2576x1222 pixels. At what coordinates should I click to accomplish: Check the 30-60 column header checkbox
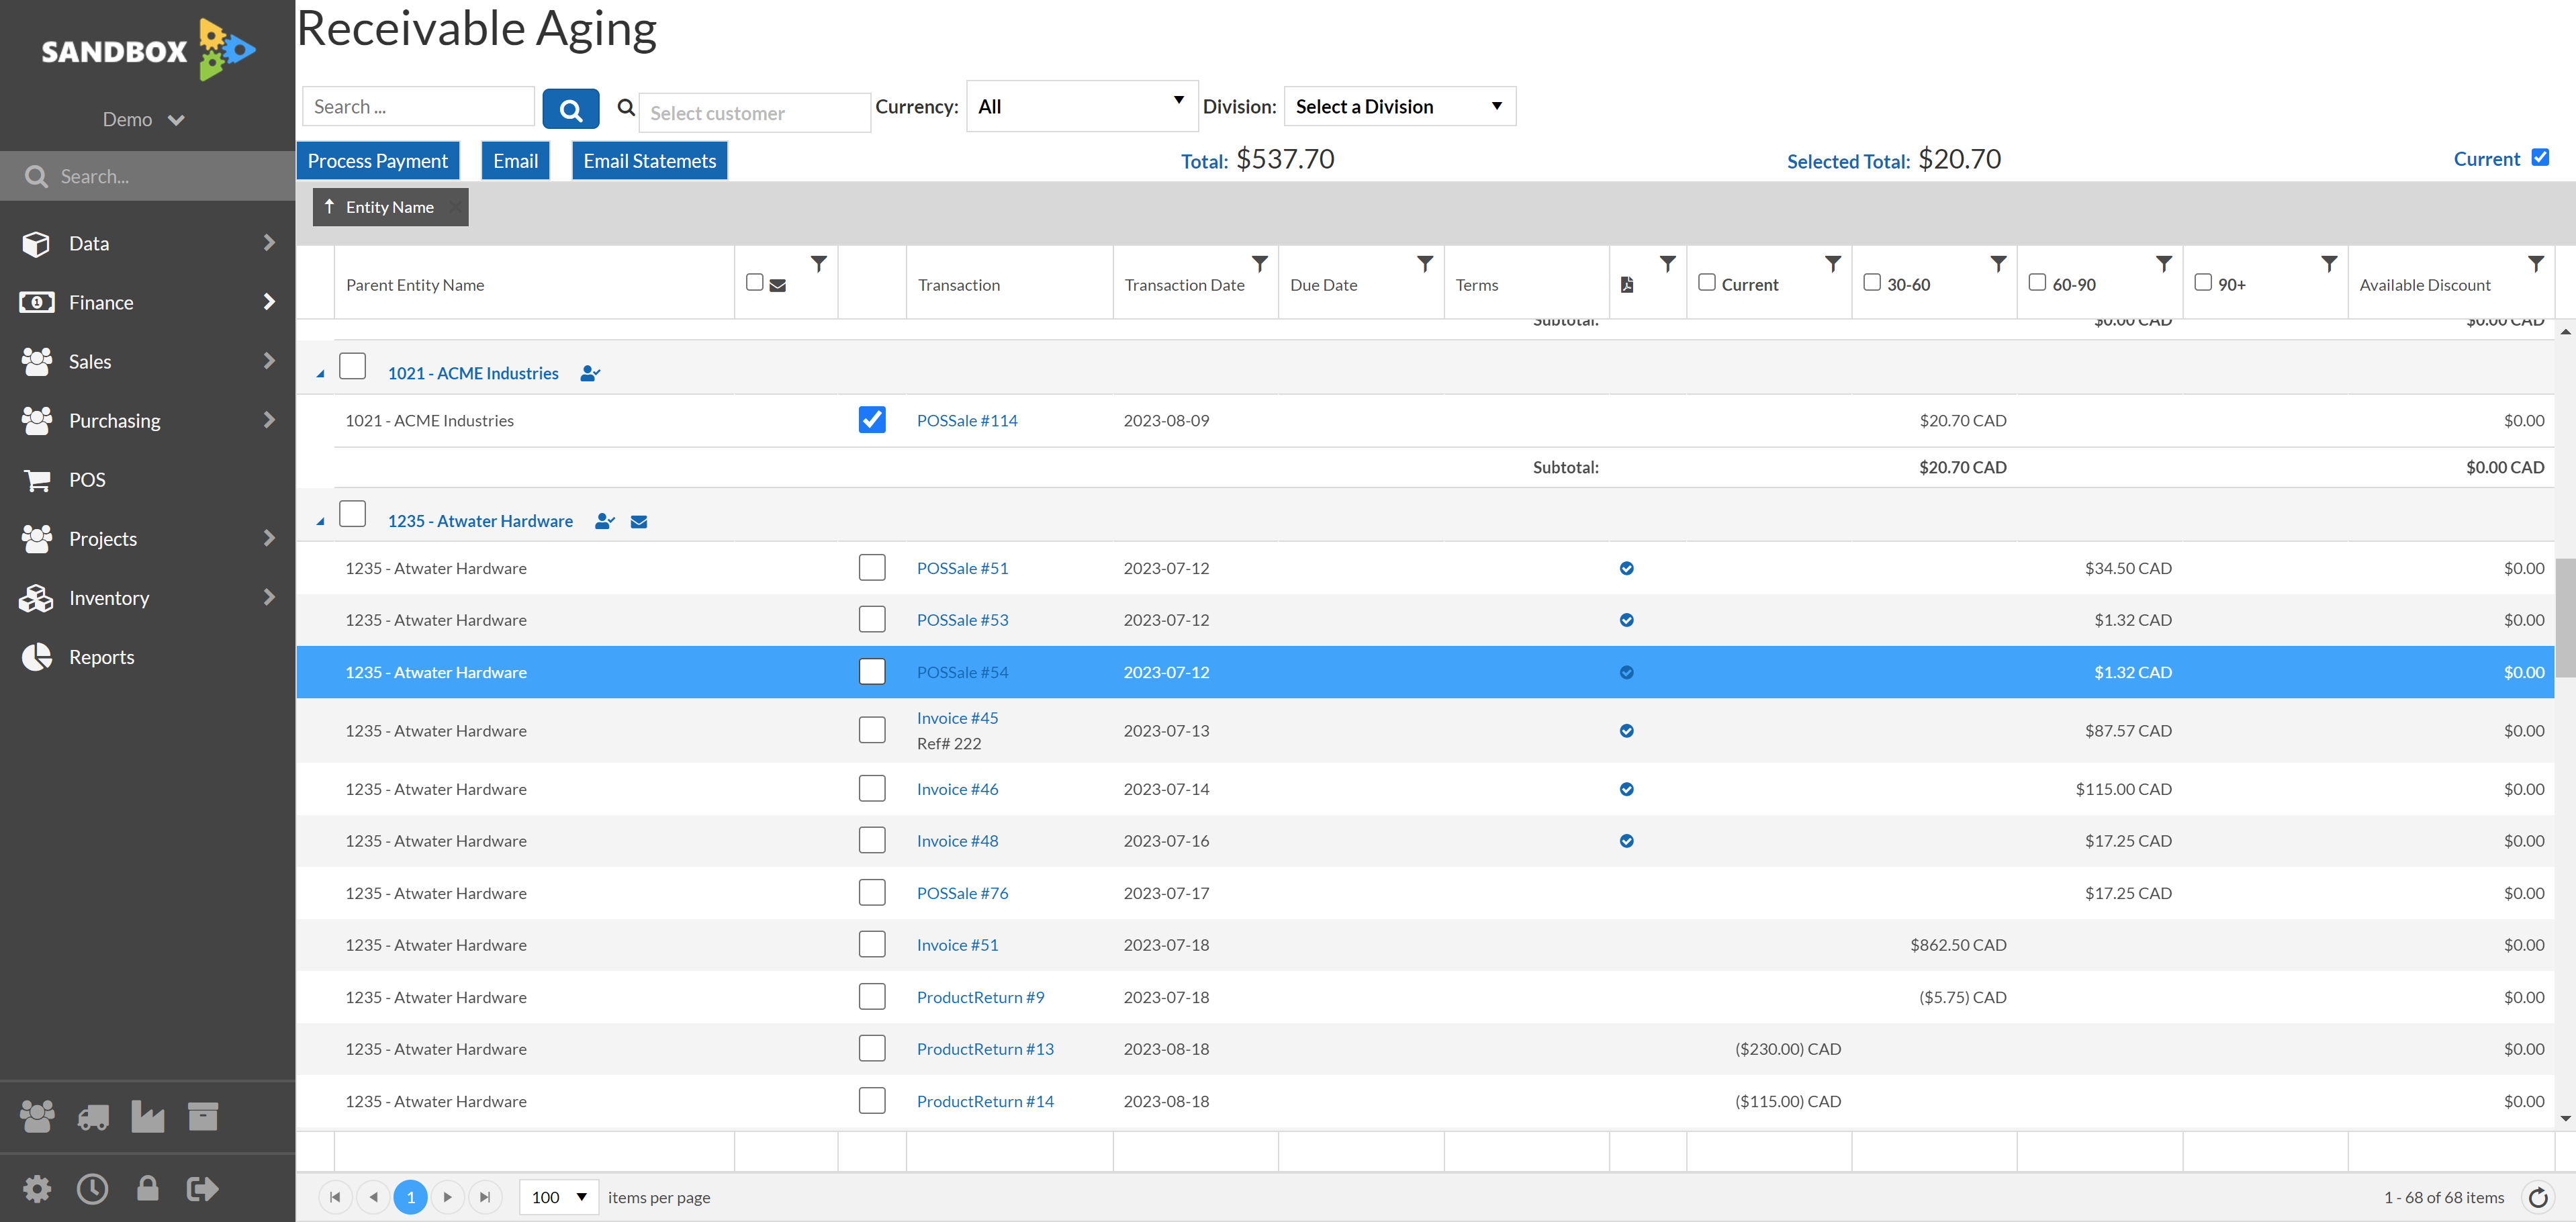click(1872, 283)
